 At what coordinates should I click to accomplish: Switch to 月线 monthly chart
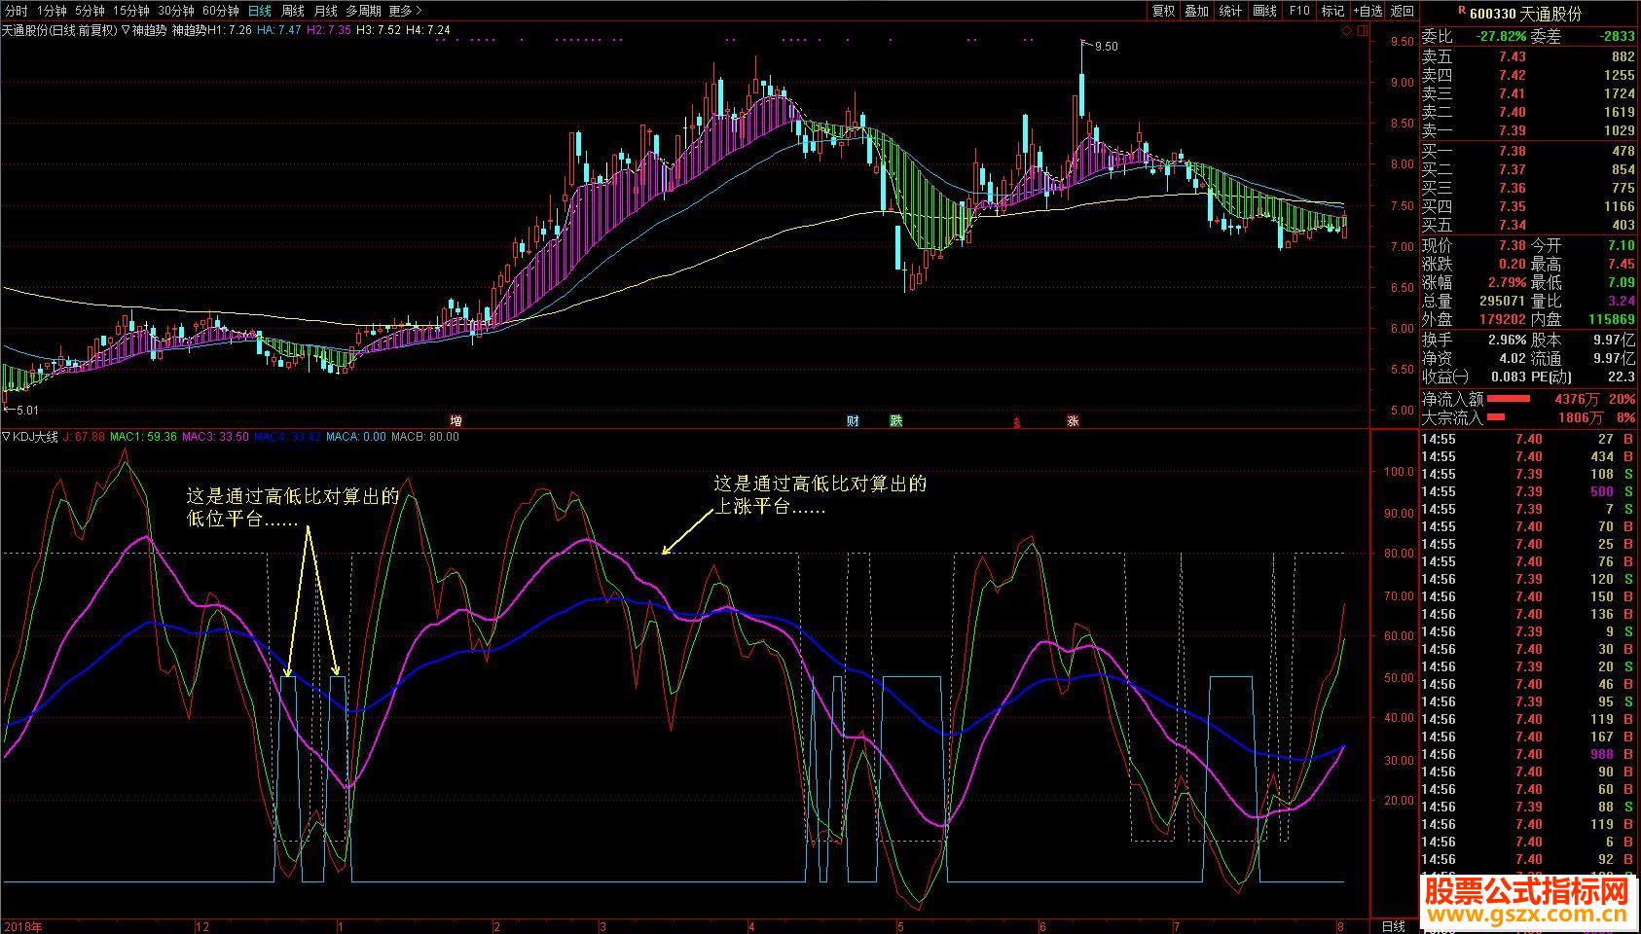(x=325, y=11)
